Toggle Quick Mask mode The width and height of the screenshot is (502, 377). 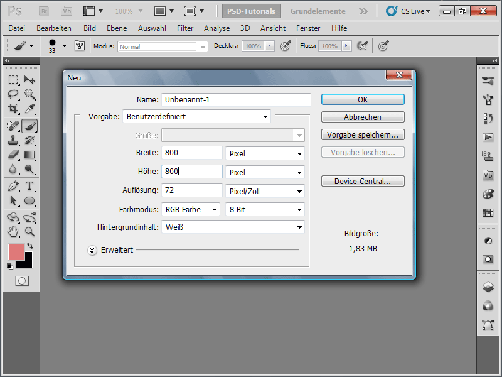[22, 281]
